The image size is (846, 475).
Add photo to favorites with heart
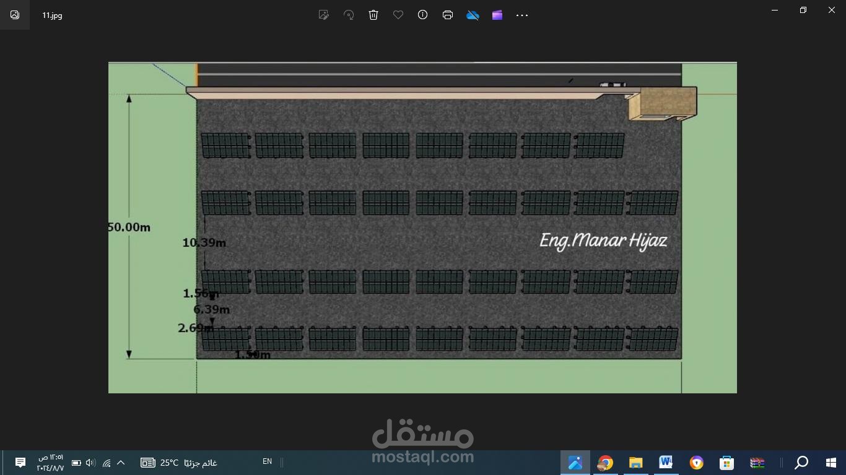pos(398,15)
